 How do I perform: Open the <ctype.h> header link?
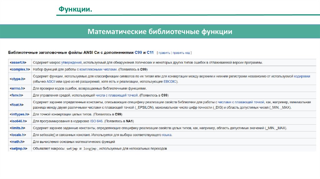(17, 79)
